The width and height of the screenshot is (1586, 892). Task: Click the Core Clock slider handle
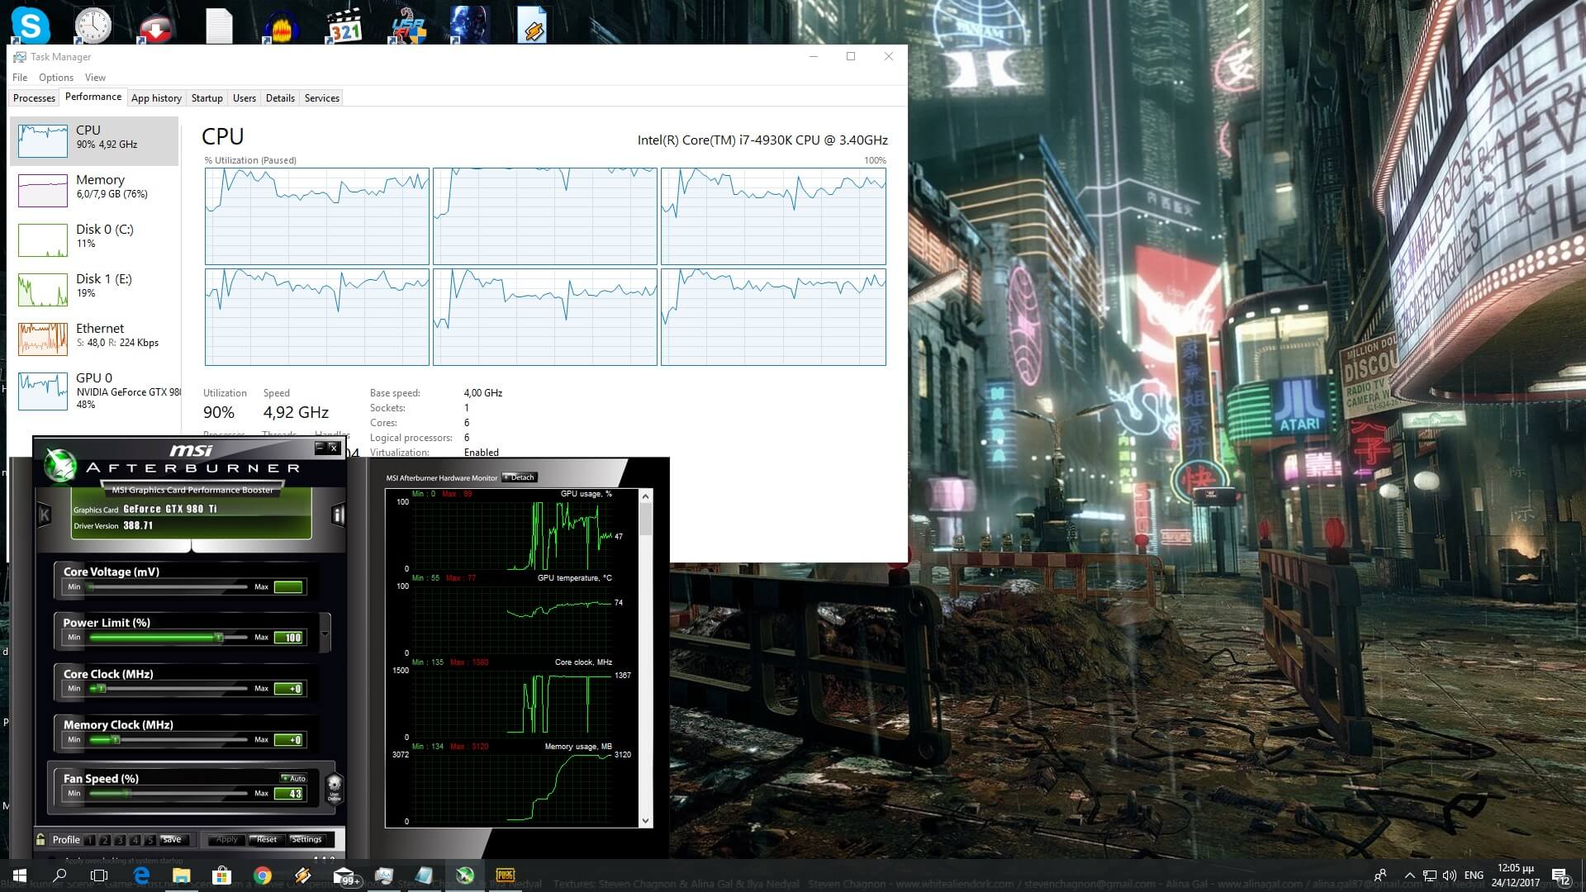tap(101, 688)
